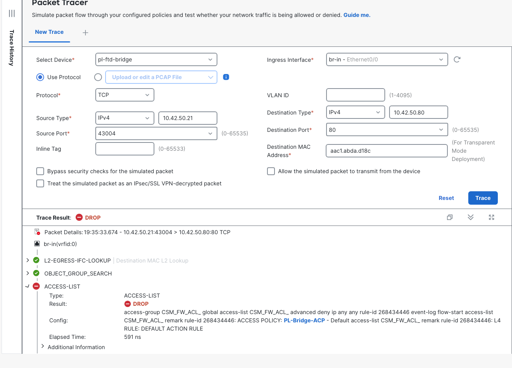Click the Packet Details document icon
Image resolution: width=512 pixels, height=368 pixels.
[37, 232]
